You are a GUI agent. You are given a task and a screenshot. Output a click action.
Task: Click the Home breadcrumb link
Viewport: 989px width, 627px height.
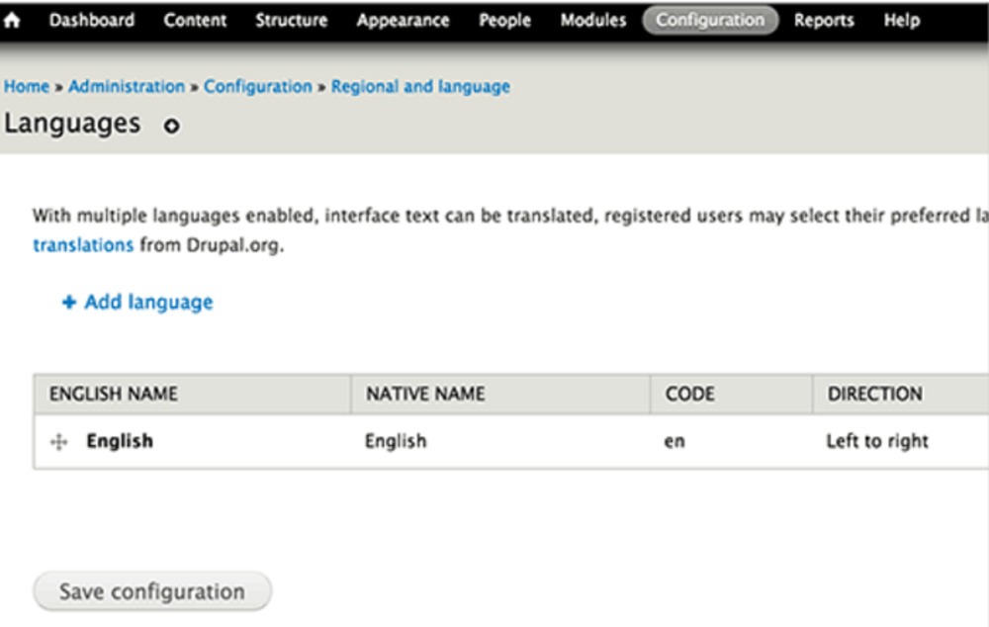point(27,87)
